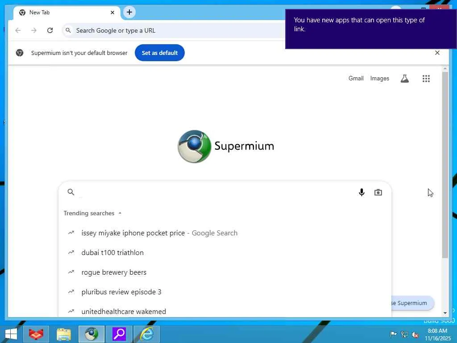457x343 pixels.
Task: Click the forward navigation arrow
Action: click(34, 30)
